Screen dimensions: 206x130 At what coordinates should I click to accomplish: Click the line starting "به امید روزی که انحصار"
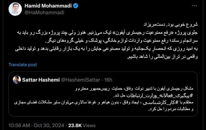127,51
